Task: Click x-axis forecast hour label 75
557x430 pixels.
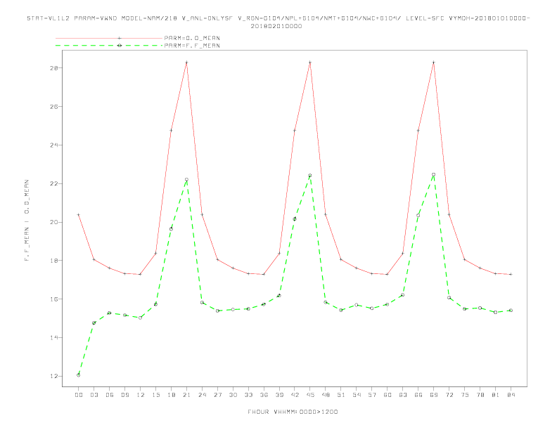Action: tap(465, 395)
